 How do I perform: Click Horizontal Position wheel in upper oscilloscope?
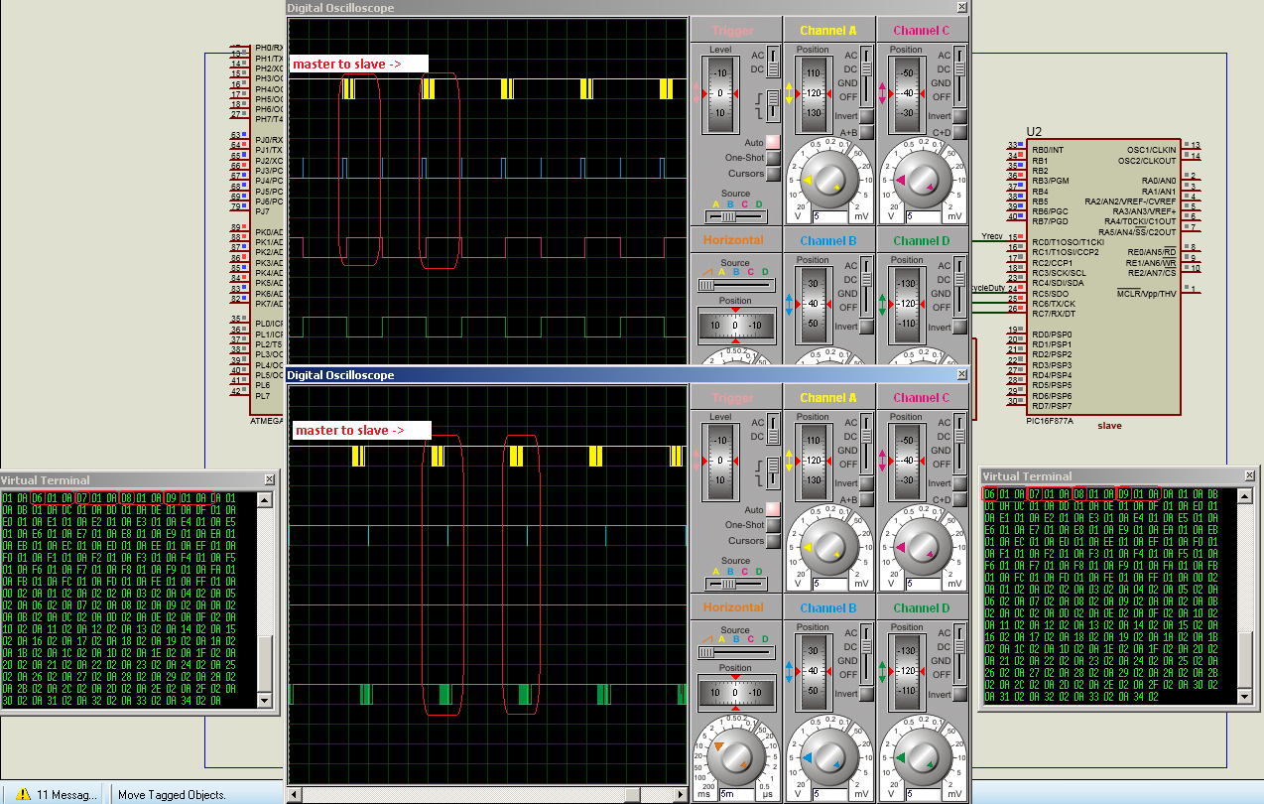735,325
